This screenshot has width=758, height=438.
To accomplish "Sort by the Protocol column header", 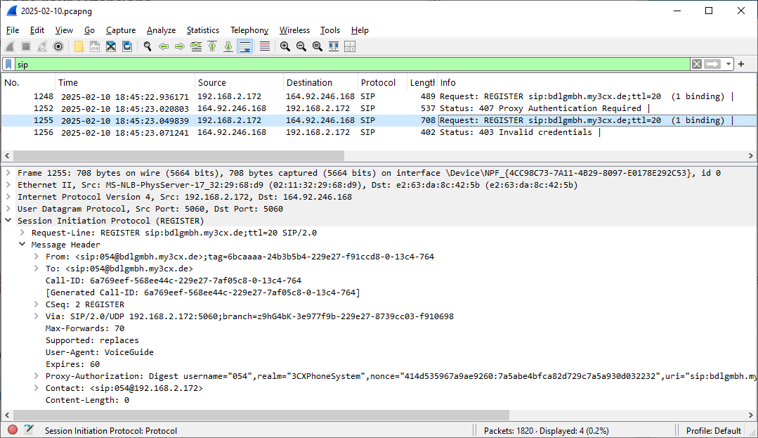I will (x=382, y=83).
